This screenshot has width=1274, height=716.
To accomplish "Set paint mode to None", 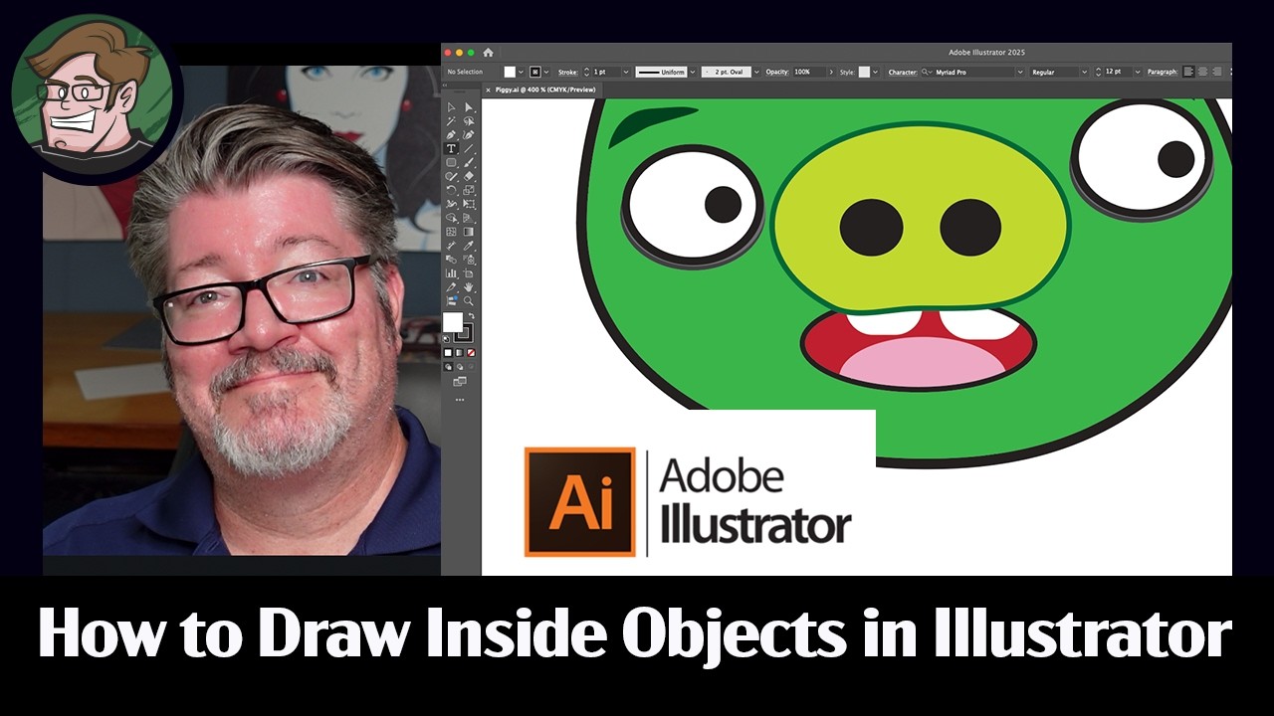I will tap(471, 353).
